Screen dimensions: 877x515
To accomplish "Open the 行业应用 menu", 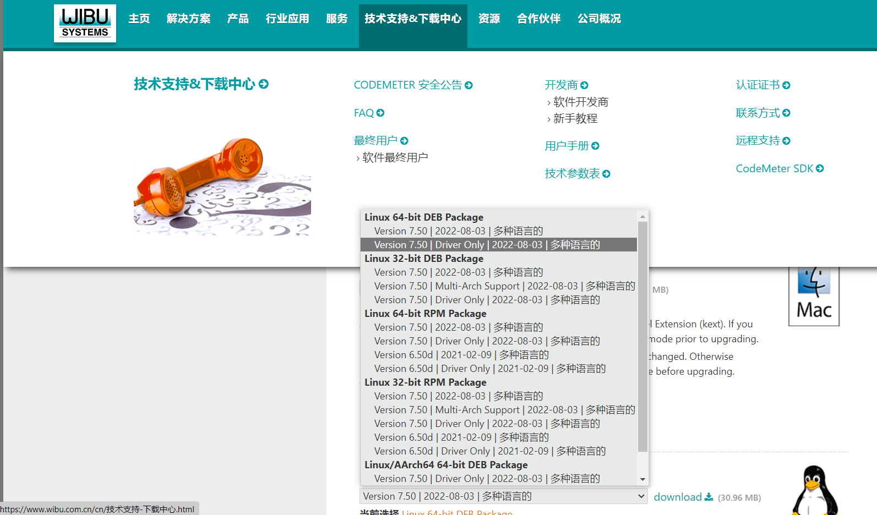I will (287, 19).
